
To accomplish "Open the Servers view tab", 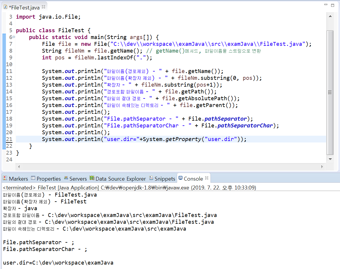I will click(75, 179).
